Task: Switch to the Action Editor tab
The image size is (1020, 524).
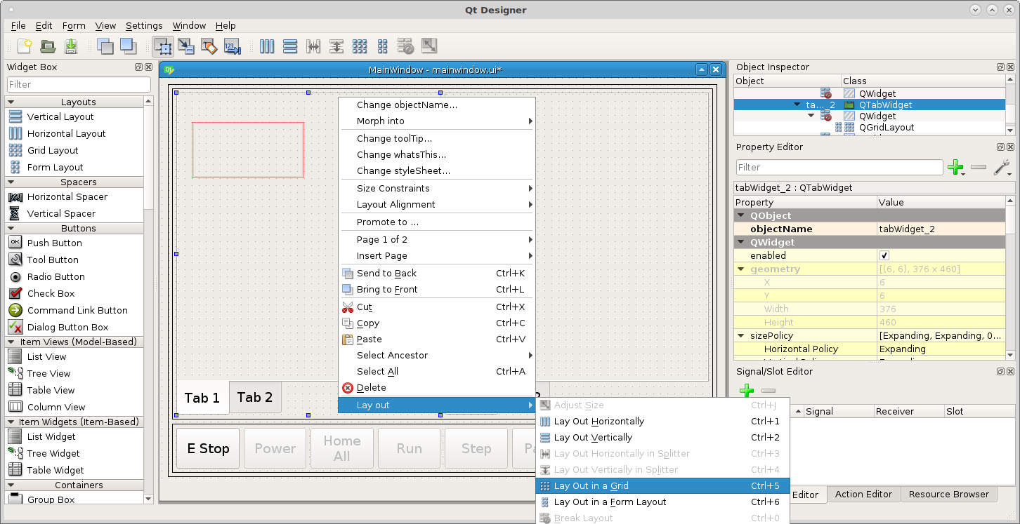Action: (863, 494)
